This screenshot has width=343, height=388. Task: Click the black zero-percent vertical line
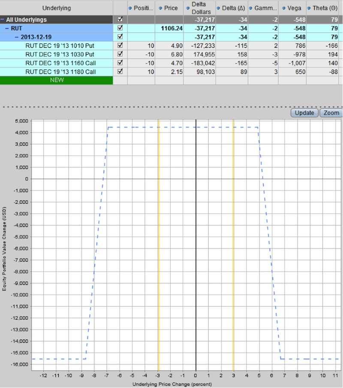(196, 245)
